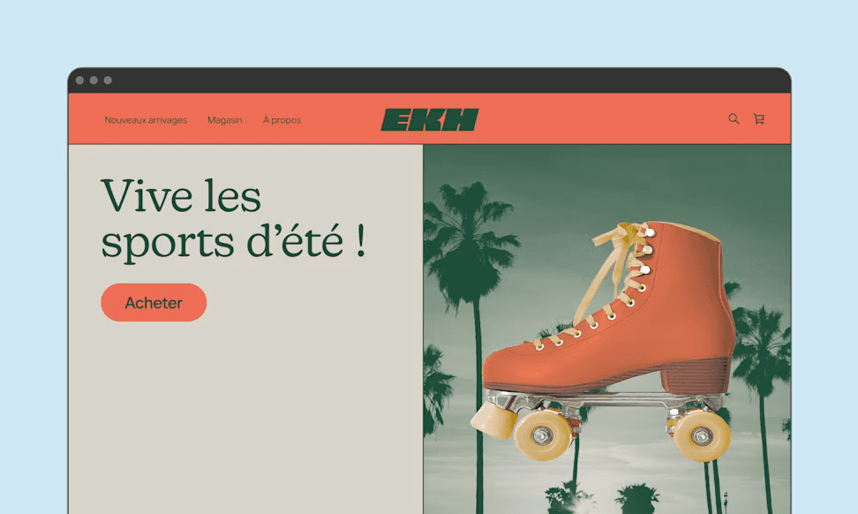Go to the Magasin page
Image resolution: width=858 pixels, height=514 pixels.
[x=225, y=120]
